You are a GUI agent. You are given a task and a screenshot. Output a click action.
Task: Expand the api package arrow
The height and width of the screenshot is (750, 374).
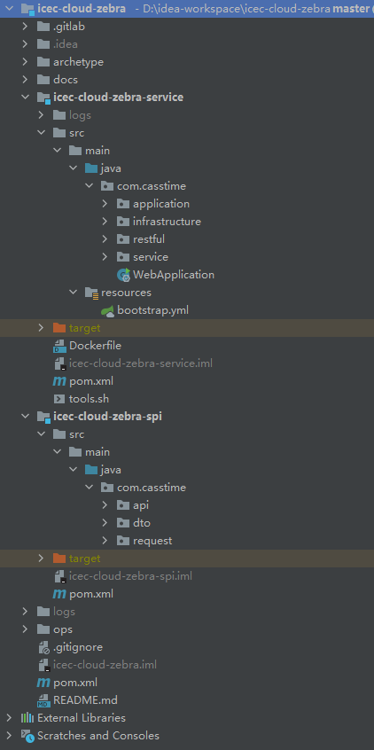pyautogui.click(x=105, y=505)
